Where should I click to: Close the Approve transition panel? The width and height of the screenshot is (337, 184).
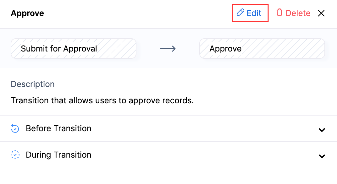coord(321,13)
